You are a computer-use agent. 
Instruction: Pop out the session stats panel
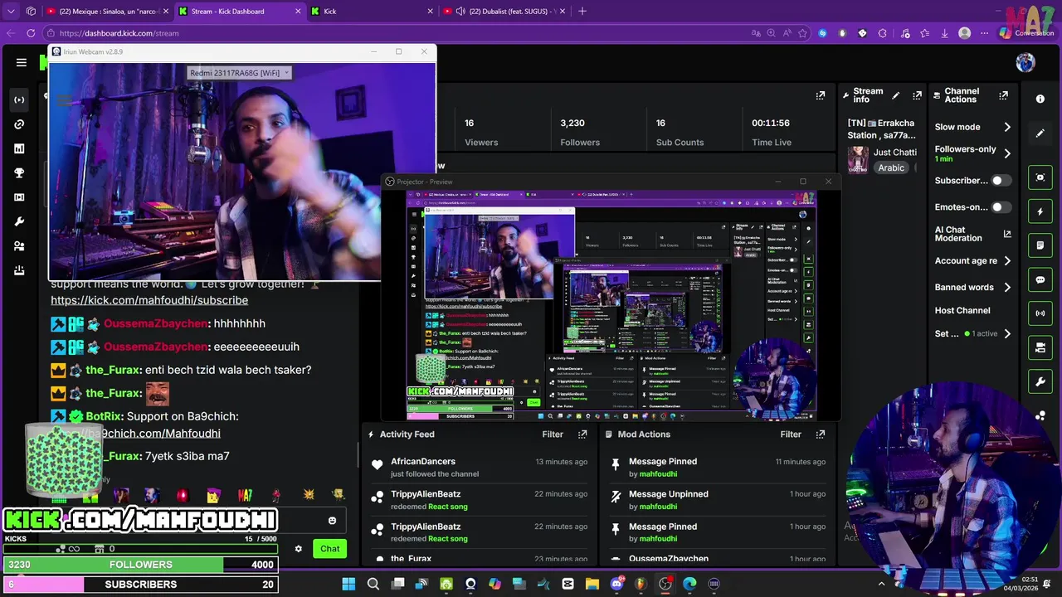[x=821, y=96]
